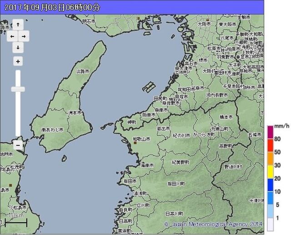Click the 鳴門市 label
The height and width of the screenshot is (235, 291).
(x=6, y=154)
